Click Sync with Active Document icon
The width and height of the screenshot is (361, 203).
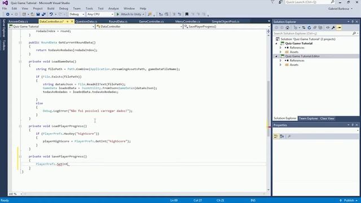pyautogui.click(x=303, y=28)
